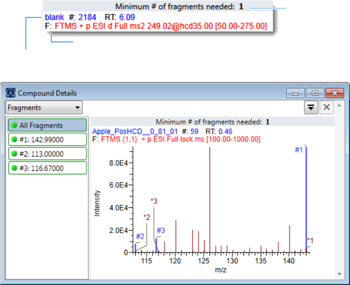Screen dimensions: 350x285
Task: Click the chart's Minimum # of fragments needed label
Action: click(x=213, y=122)
